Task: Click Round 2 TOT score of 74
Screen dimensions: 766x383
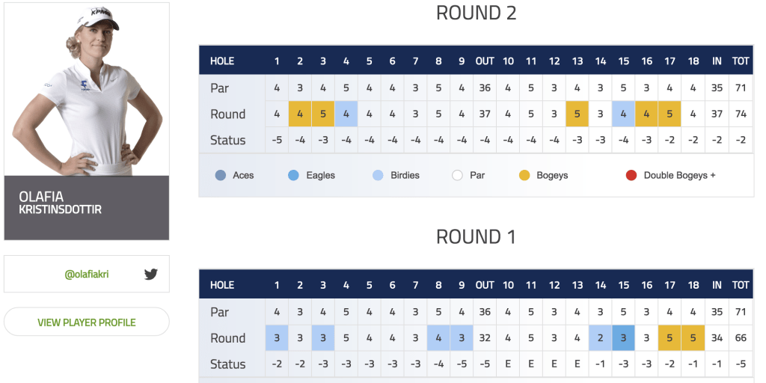Action: 741,114
